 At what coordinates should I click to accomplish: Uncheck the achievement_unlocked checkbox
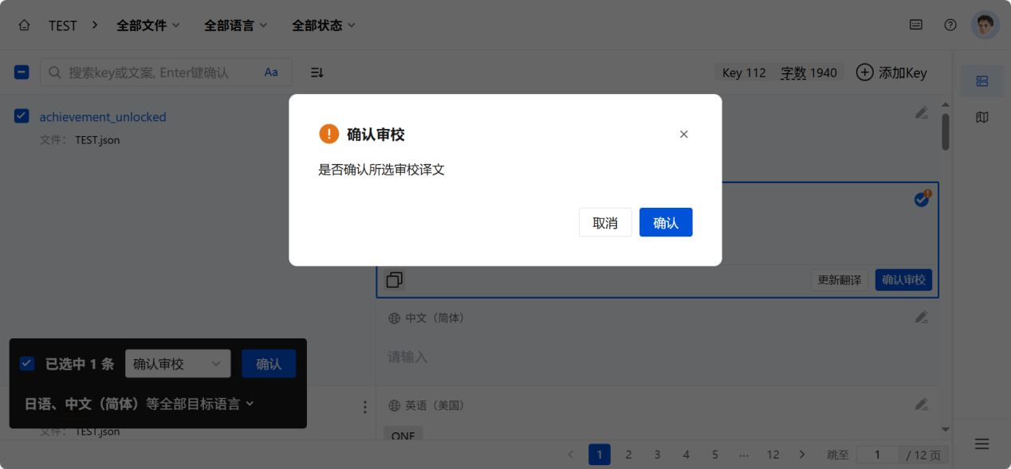(22, 116)
